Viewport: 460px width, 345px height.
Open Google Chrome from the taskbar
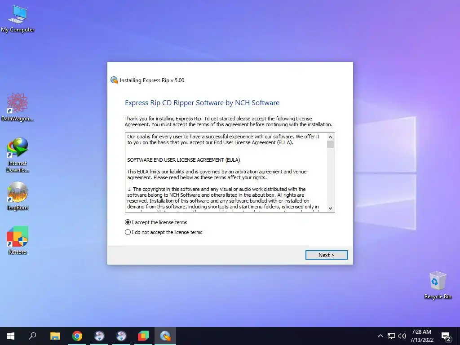coord(77,336)
